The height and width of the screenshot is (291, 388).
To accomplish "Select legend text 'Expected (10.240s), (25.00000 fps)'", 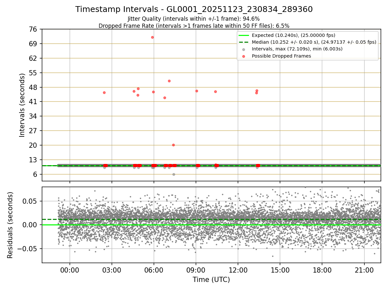I will [294, 36].
